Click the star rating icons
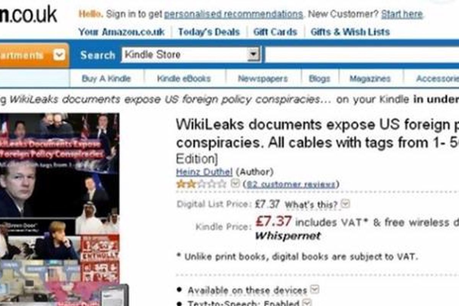Image resolution: width=459 pixels, height=306 pixels. 202,184
